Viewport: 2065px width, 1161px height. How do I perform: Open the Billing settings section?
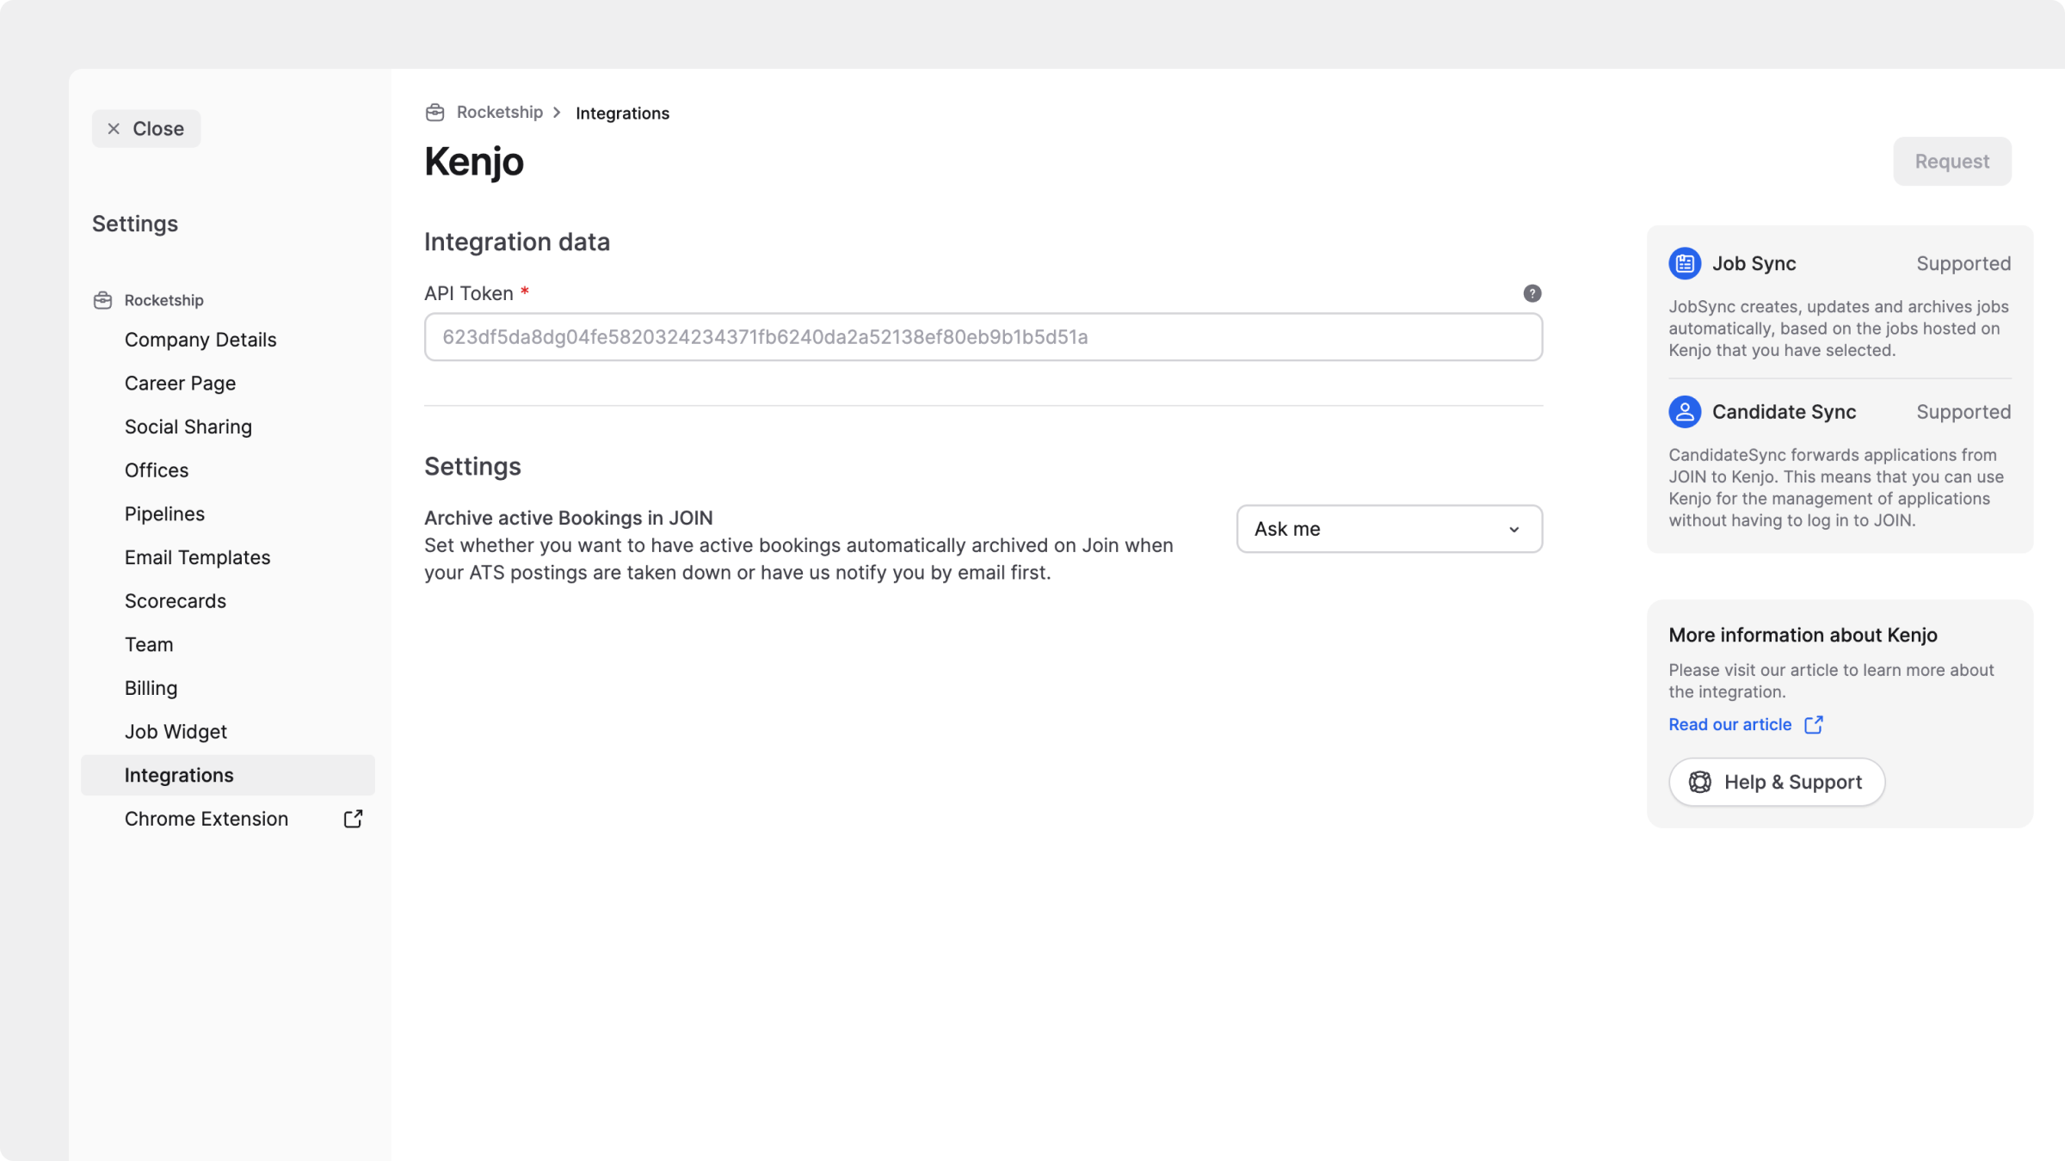pyautogui.click(x=151, y=688)
